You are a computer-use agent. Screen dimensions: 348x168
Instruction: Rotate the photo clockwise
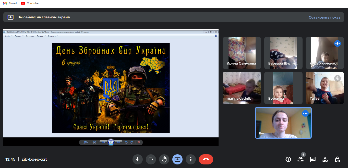[131, 142]
